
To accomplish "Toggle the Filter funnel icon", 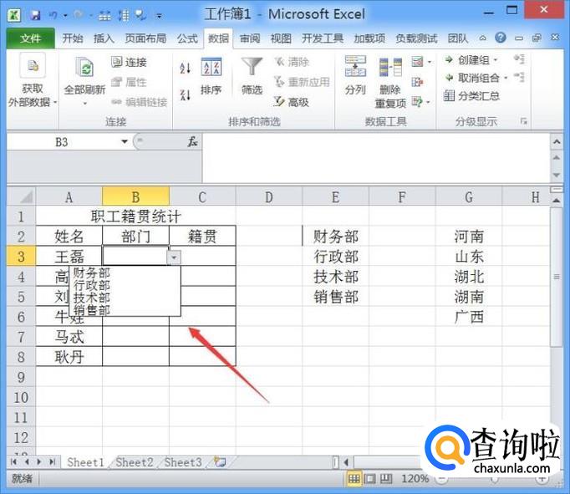I will click(x=252, y=67).
